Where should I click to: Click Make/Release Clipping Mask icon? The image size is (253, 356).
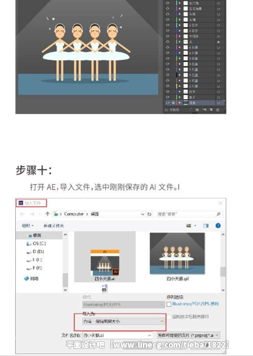[197, 110]
